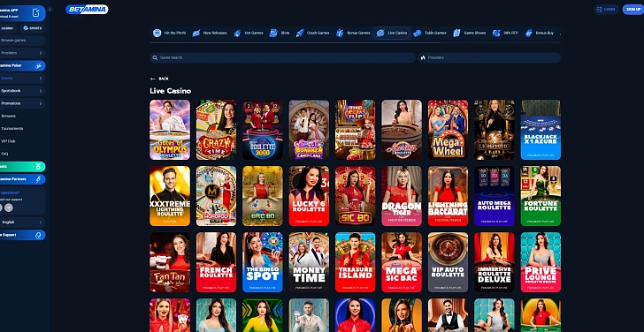
Task: Click the second round support contact icon
Action: (9, 207)
